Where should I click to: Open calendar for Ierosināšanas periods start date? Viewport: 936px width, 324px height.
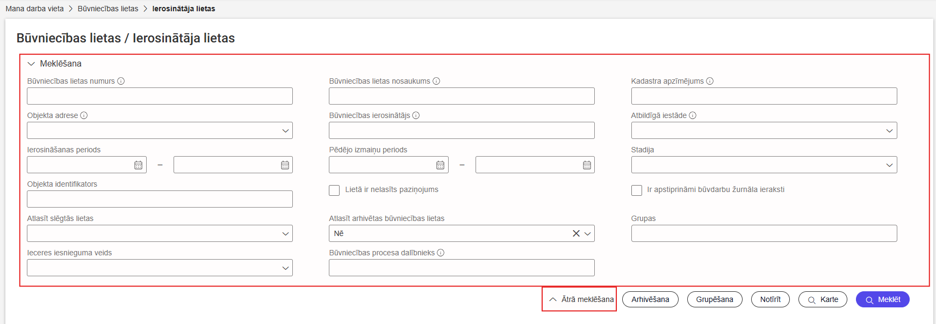(138, 165)
